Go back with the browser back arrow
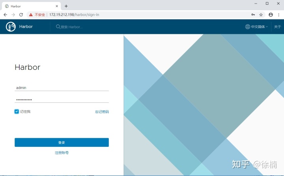The width and height of the screenshot is (284, 176). (6, 15)
